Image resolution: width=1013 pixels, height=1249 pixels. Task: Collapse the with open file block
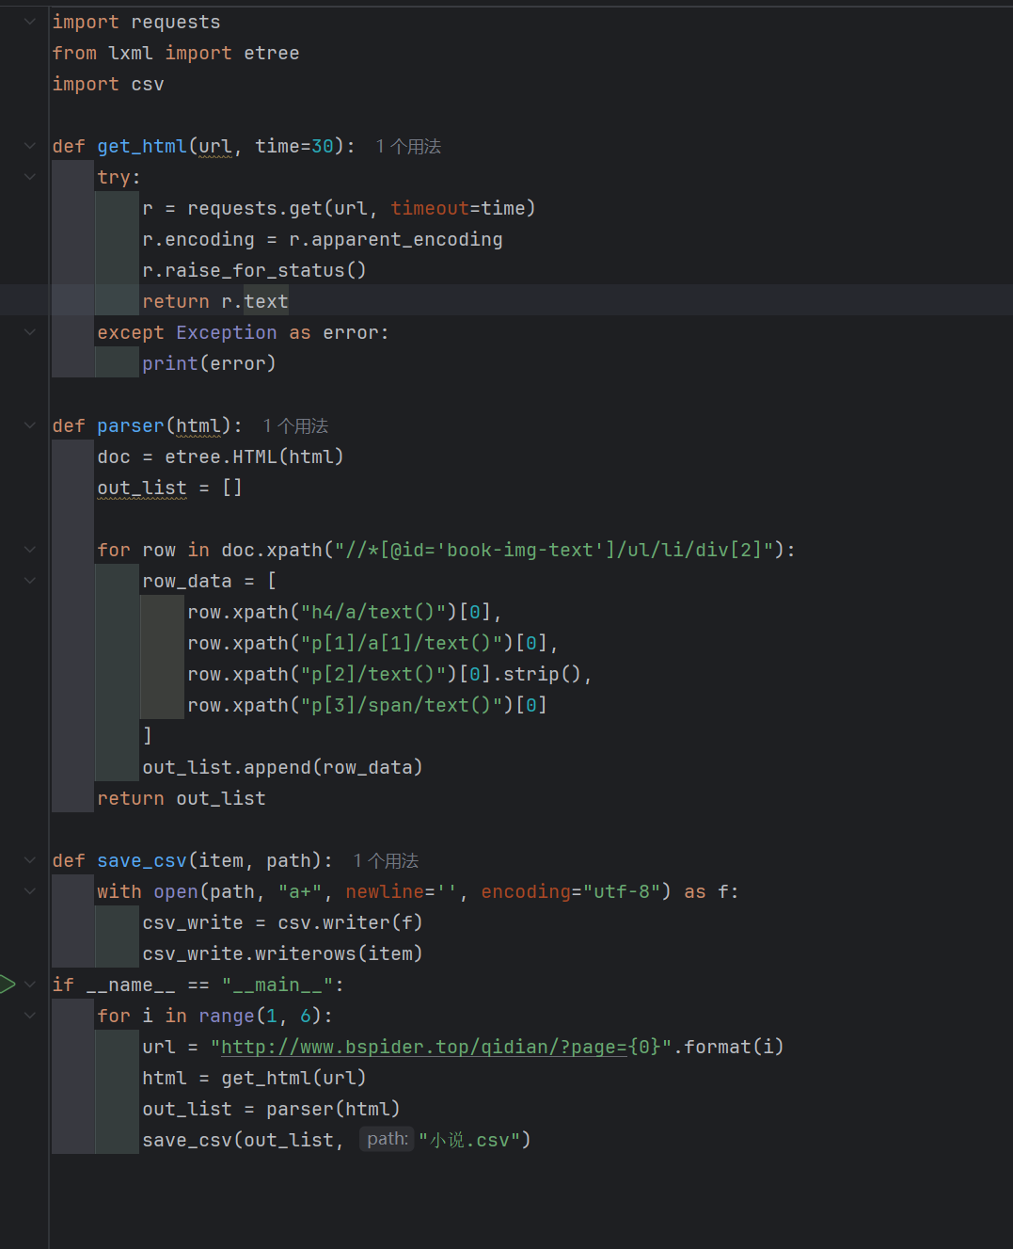[x=29, y=890]
